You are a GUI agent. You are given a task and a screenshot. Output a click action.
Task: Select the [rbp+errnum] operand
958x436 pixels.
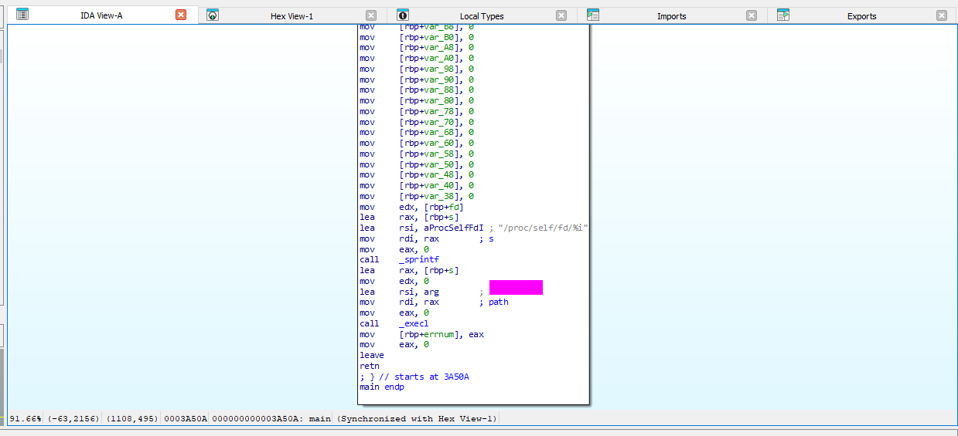(429, 334)
